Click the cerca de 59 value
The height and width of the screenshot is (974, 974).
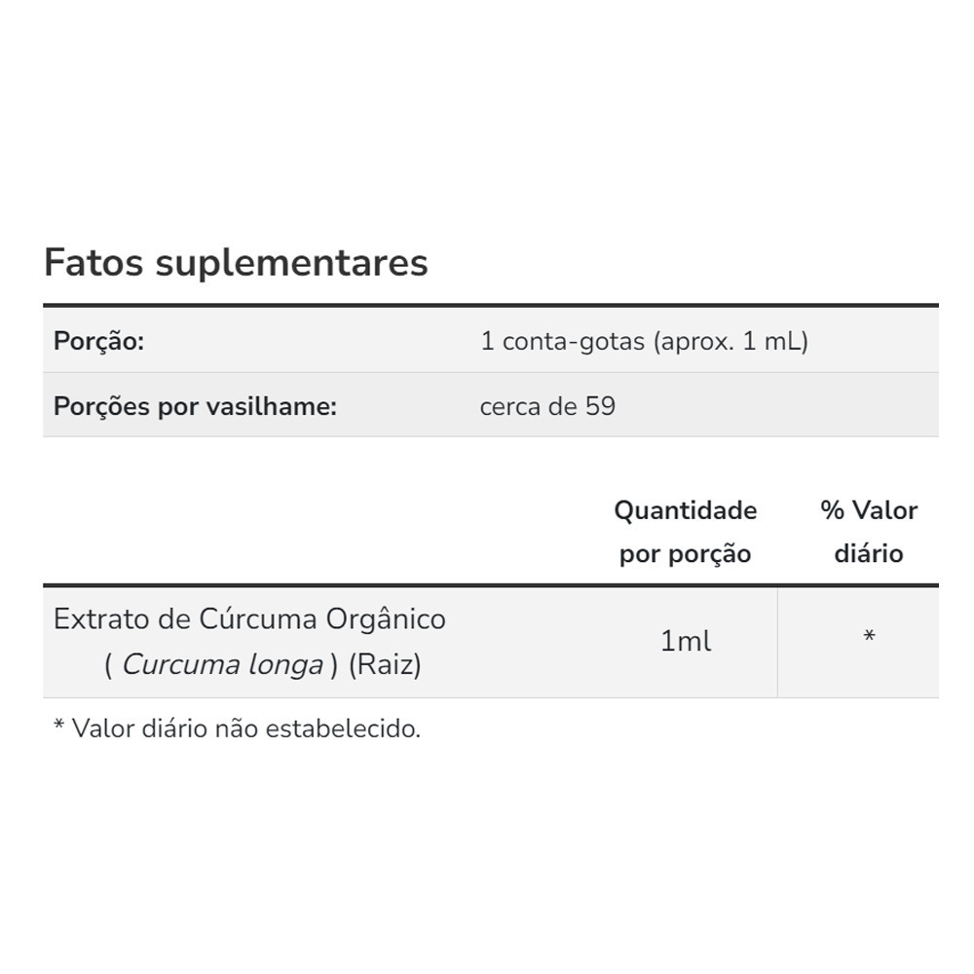pos(547,407)
